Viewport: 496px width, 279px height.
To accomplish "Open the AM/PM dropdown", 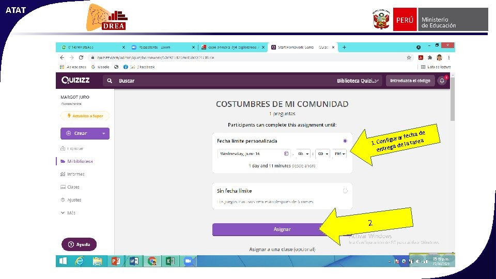I will 339,154.
